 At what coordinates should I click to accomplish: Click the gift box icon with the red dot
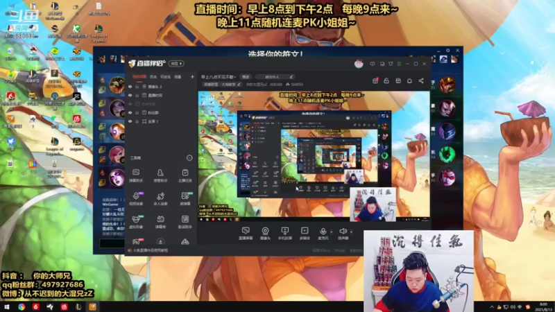pos(375,80)
